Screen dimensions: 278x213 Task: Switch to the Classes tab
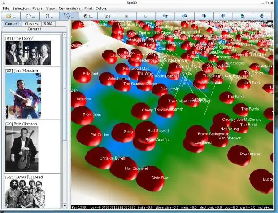pos(31,24)
